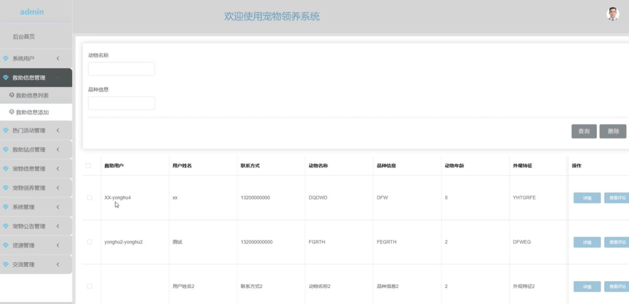
Task: Click the diamond icon beside 宠物信息管理
Action: 6,169
